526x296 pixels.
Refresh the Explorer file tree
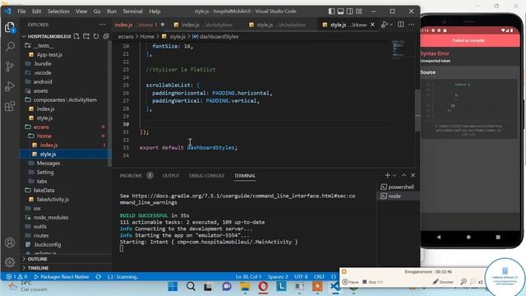(x=96, y=36)
